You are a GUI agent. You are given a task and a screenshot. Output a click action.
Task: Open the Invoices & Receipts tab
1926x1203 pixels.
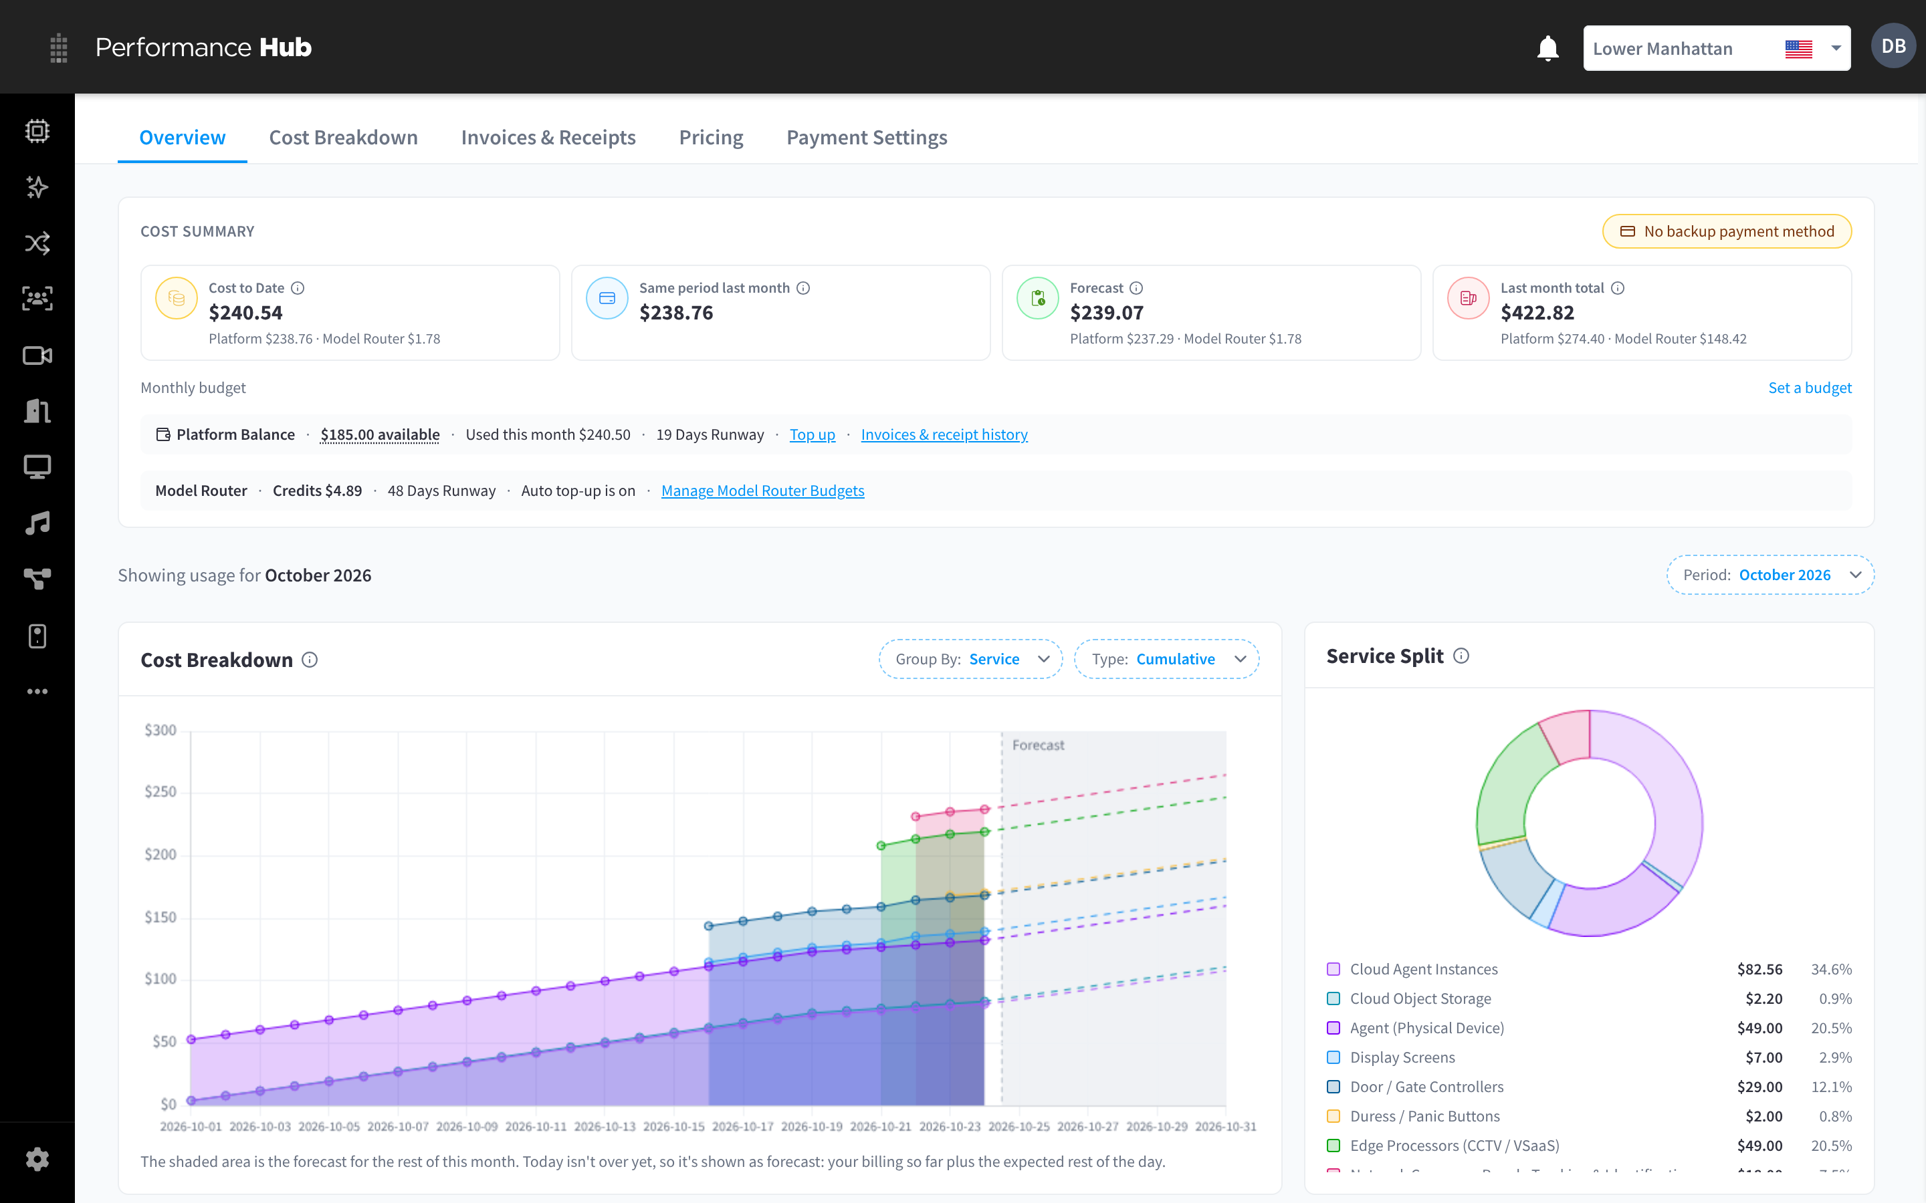pos(548,138)
